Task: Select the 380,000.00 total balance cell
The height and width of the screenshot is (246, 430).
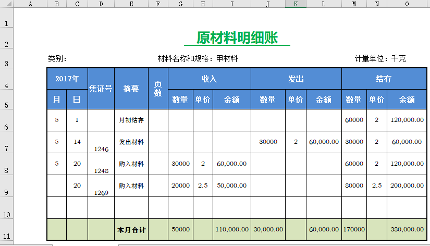Action: [407, 229]
